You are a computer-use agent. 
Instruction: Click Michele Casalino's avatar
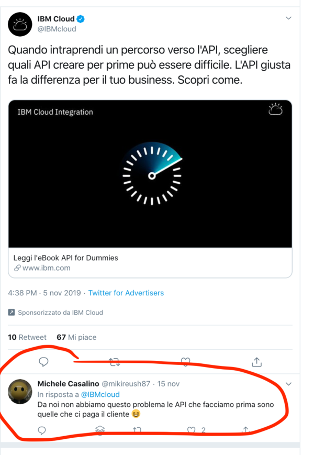(20, 392)
